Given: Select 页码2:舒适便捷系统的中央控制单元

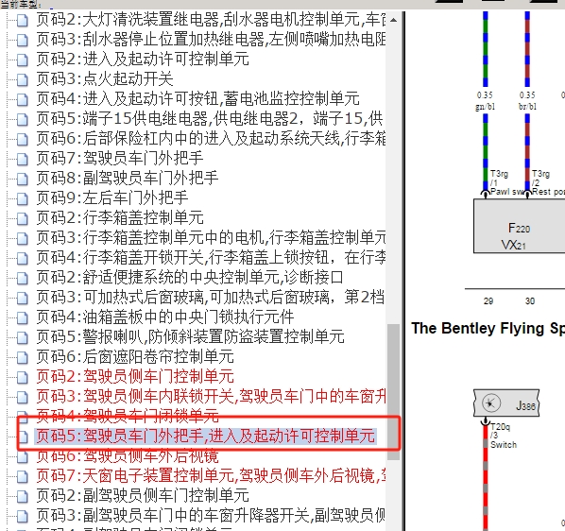Looking at the screenshot, I should click(190, 277).
